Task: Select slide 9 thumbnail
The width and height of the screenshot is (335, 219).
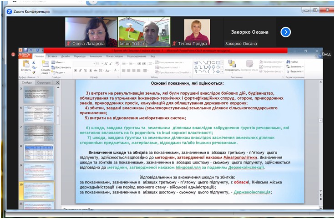Action: coord(39,172)
